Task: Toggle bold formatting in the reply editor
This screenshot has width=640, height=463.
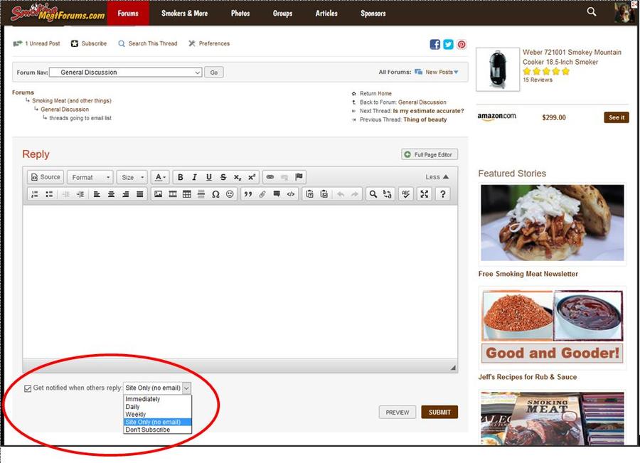Action: pyautogui.click(x=181, y=177)
